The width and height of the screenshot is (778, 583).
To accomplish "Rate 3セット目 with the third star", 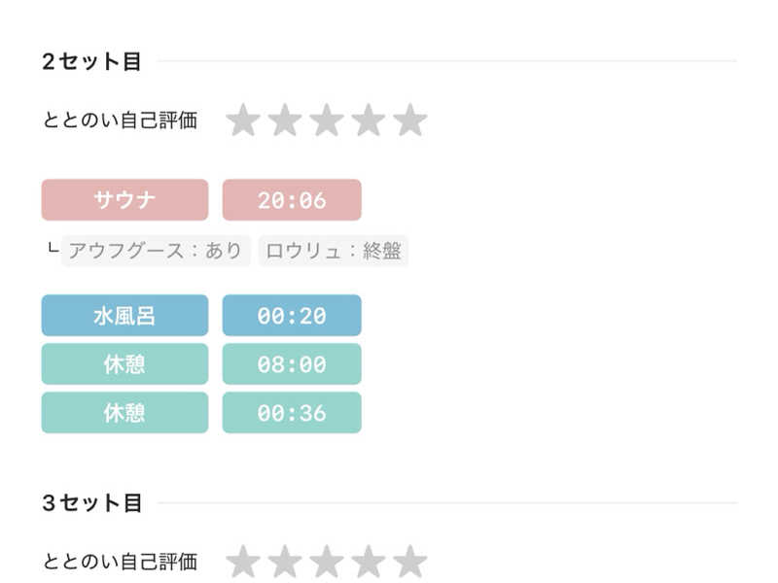I will pos(327,562).
